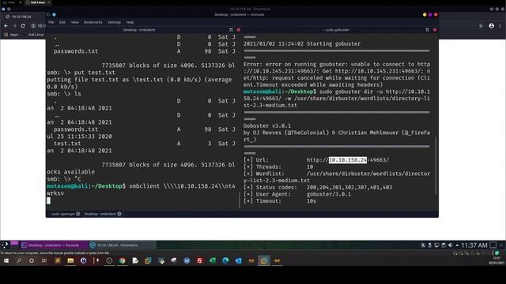Maximize the smbclient split pane
The image size is (506, 284).
click(231, 30)
